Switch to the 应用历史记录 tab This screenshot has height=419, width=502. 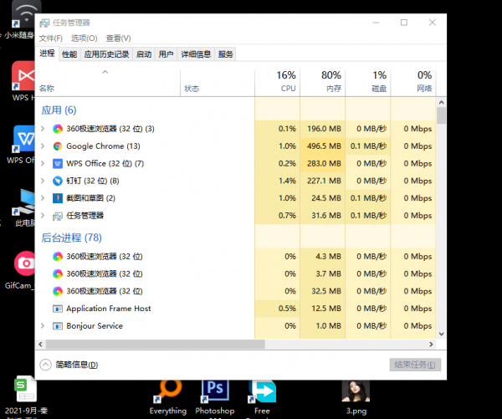(x=106, y=54)
